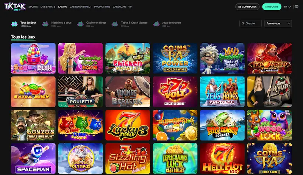Launch Speed Roulette with brunette dealer
The height and width of the screenshot is (175, 303).
pyautogui.click(x=80, y=92)
